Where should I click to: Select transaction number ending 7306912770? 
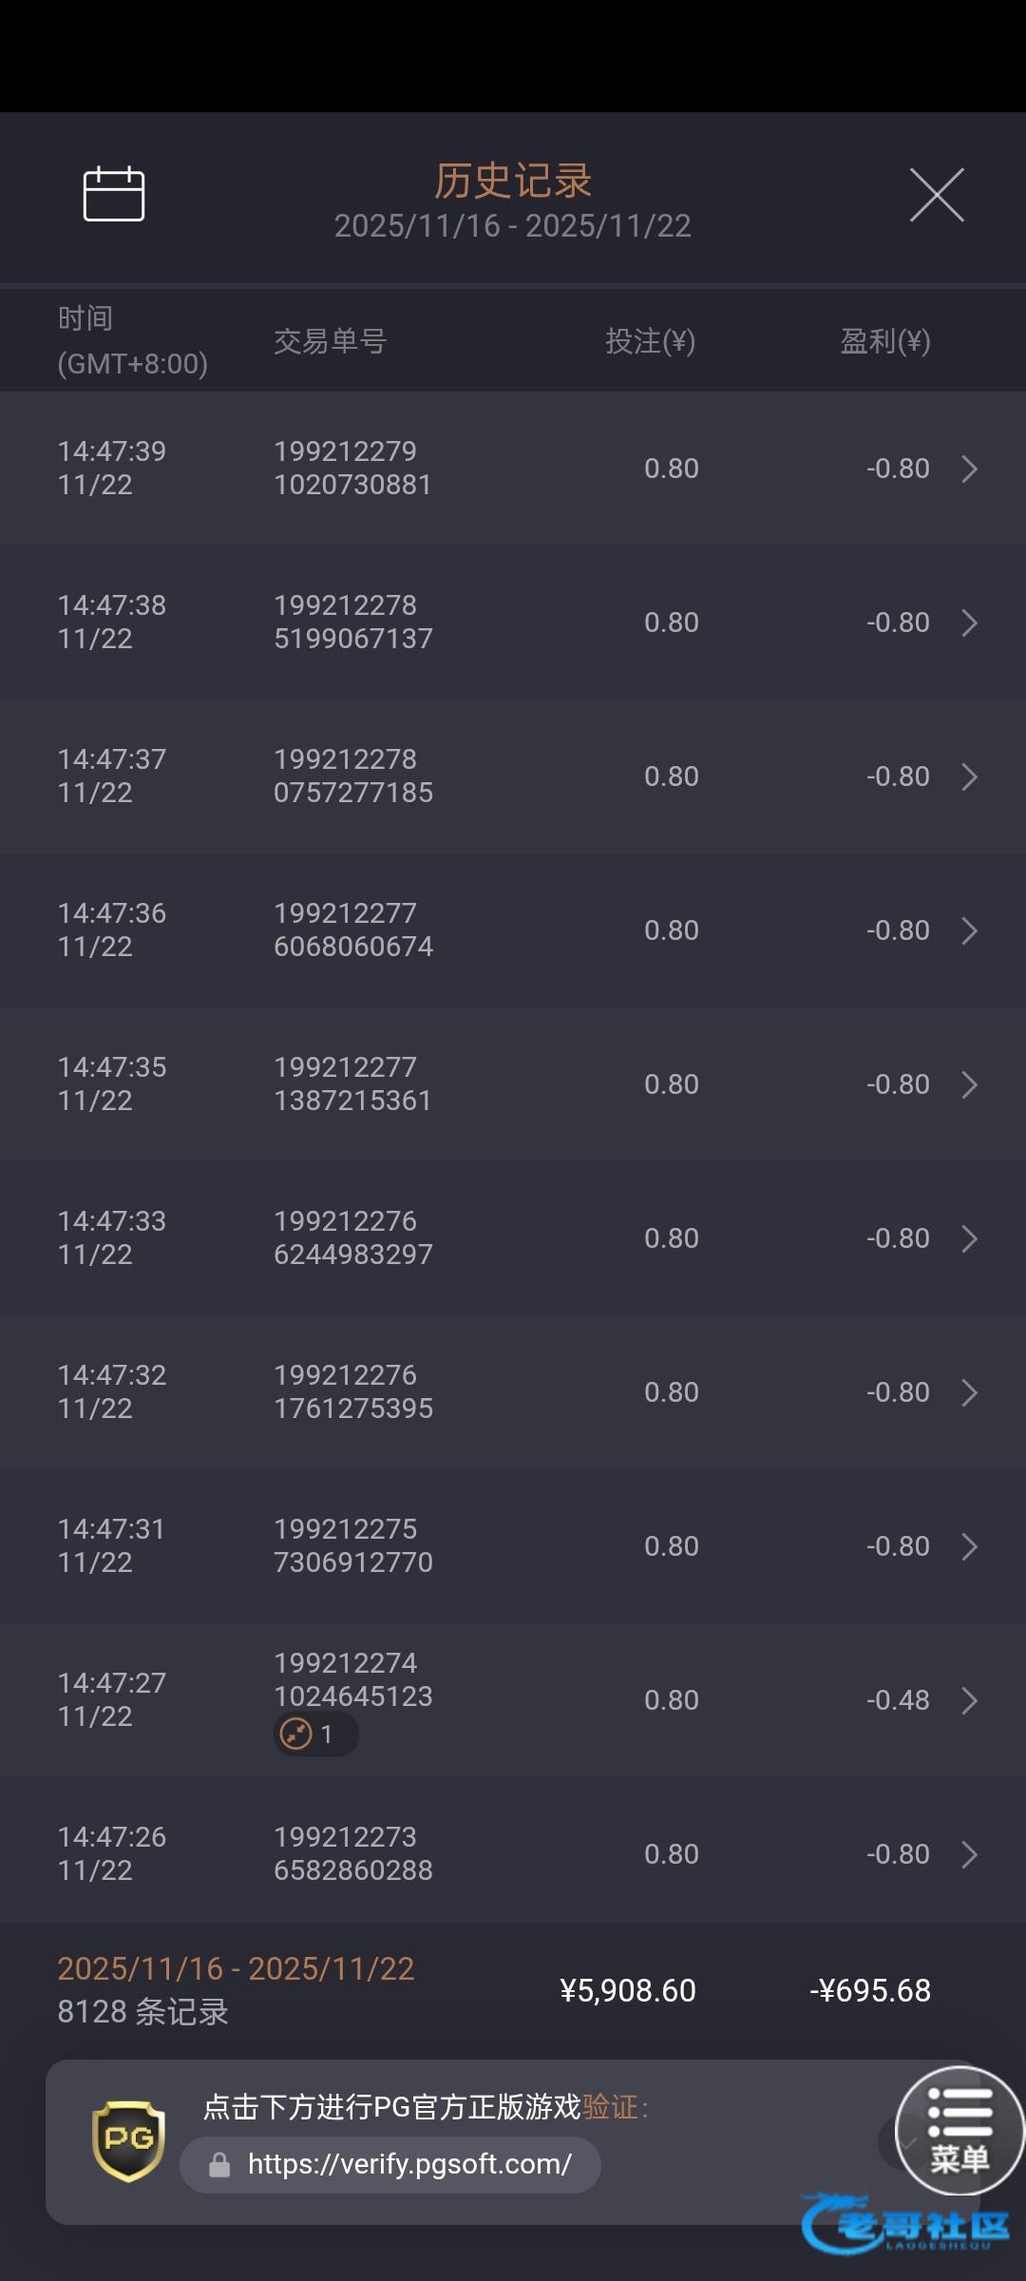tap(352, 1545)
